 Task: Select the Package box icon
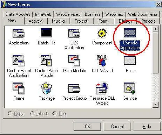pos(46,88)
